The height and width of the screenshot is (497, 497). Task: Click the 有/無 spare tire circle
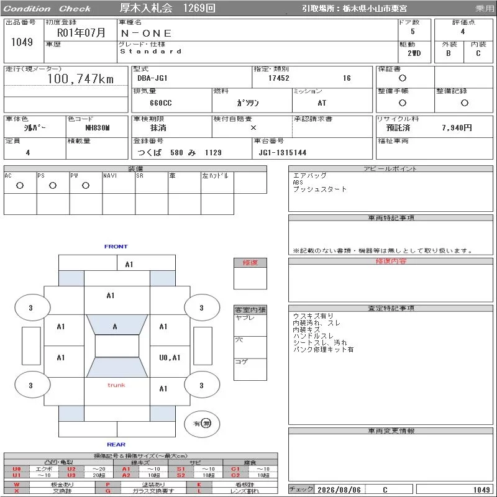pyautogui.click(x=202, y=424)
